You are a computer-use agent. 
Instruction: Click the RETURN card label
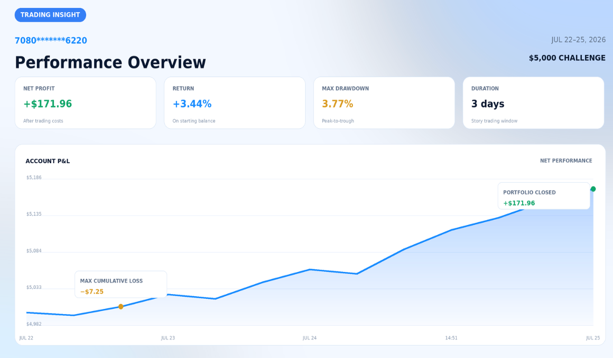coord(183,89)
